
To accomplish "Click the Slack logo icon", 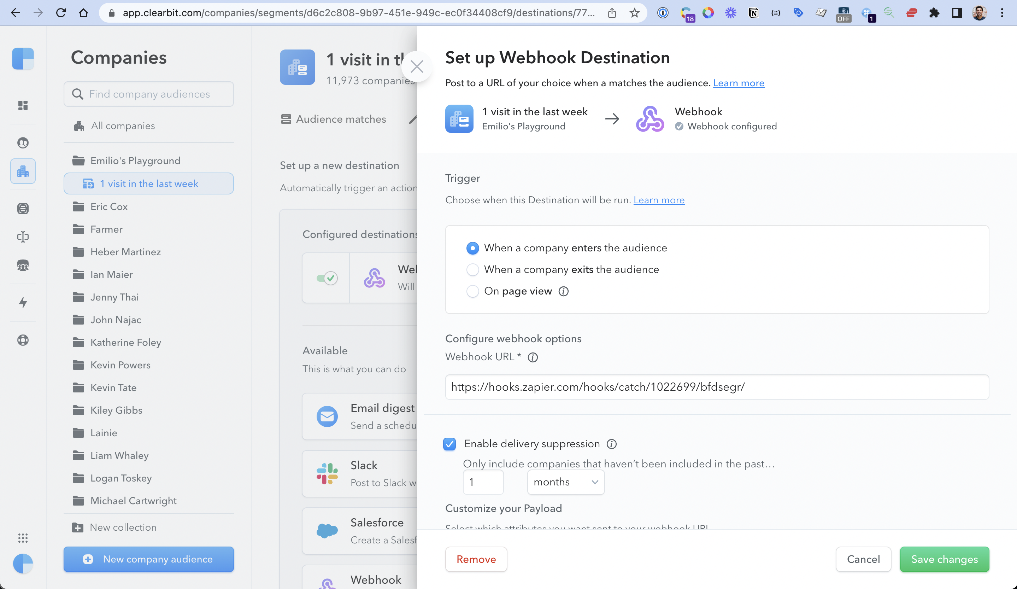I will click(327, 473).
